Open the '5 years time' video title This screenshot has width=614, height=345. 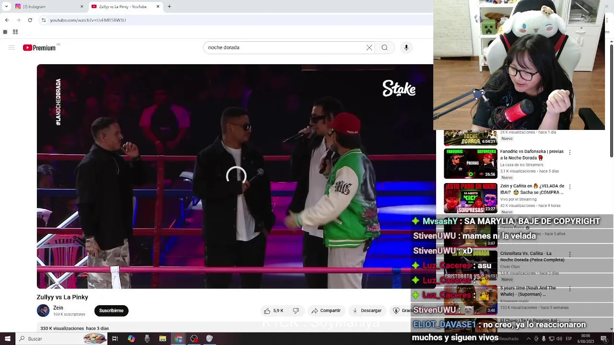pos(528,291)
